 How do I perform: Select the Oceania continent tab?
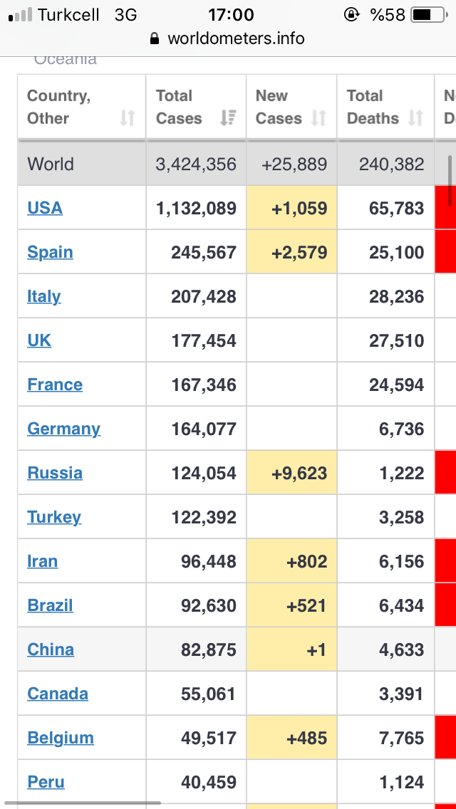point(66,59)
